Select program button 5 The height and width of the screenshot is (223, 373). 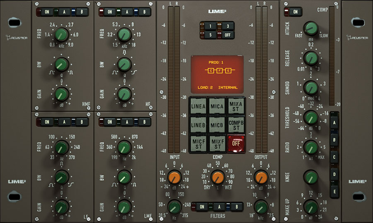(210, 35)
